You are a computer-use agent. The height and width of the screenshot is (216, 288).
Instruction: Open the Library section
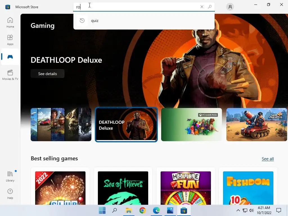click(10, 176)
